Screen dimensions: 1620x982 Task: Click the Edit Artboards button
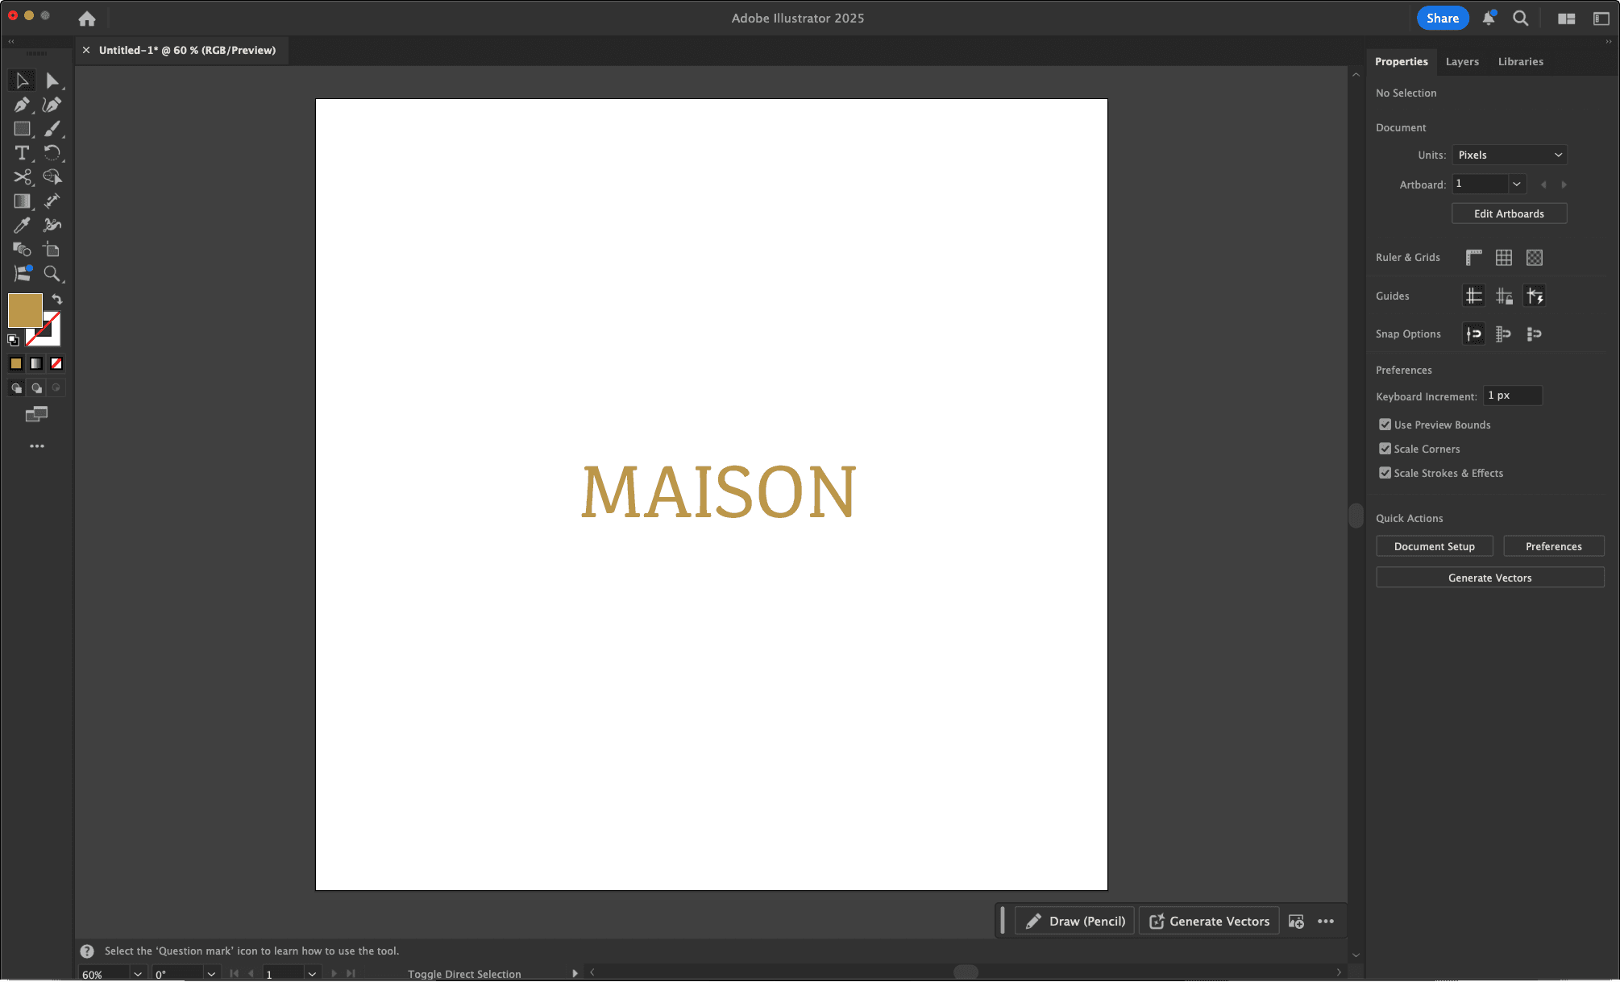[x=1509, y=213]
